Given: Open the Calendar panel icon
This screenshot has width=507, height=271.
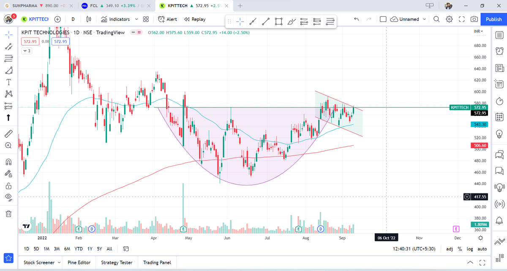Looking at the screenshot, I should click(499, 117).
